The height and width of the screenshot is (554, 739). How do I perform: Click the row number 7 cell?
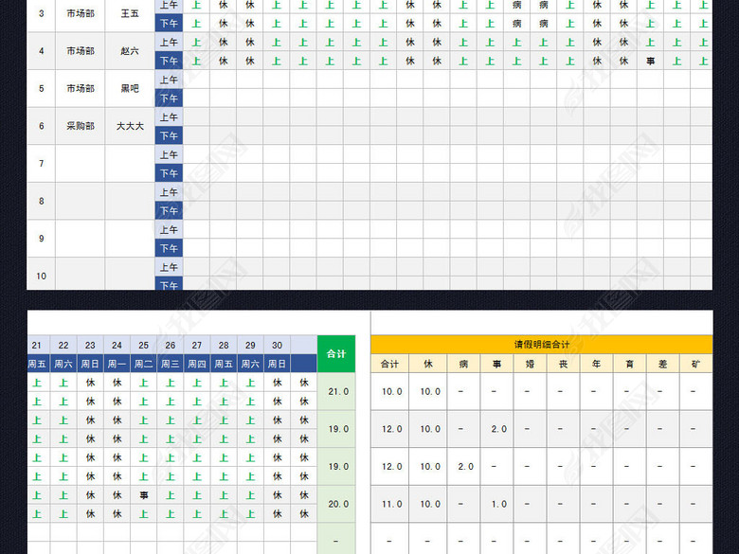click(x=41, y=164)
